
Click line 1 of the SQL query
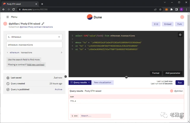105,36
